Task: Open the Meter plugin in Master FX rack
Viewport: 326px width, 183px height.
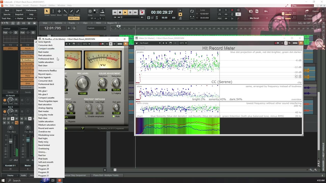Action: [28, 76]
